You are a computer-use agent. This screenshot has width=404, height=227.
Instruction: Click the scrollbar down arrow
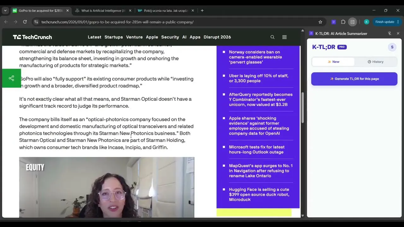coord(303,216)
